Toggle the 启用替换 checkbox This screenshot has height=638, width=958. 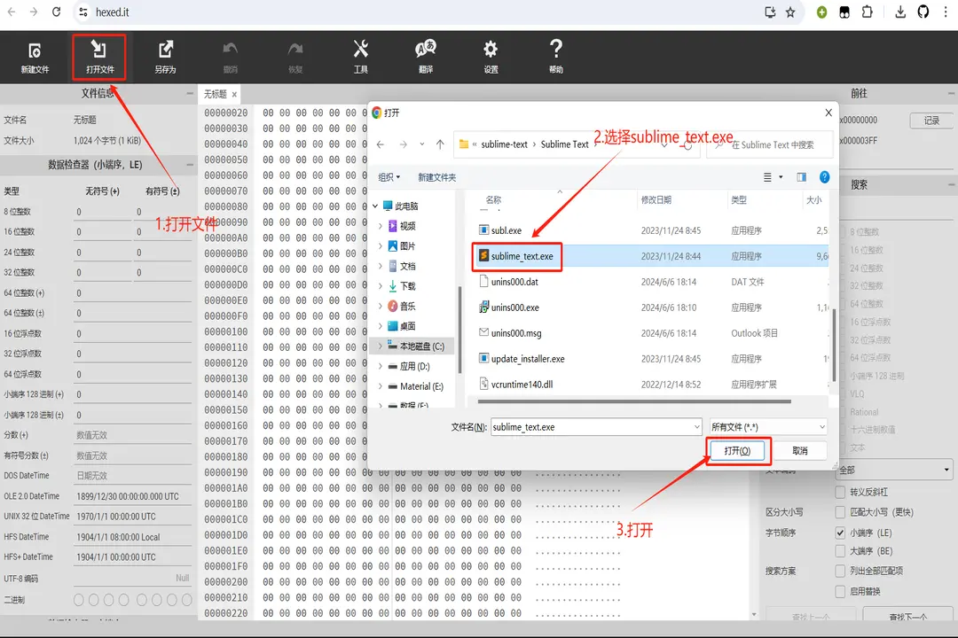tap(841, 591)
